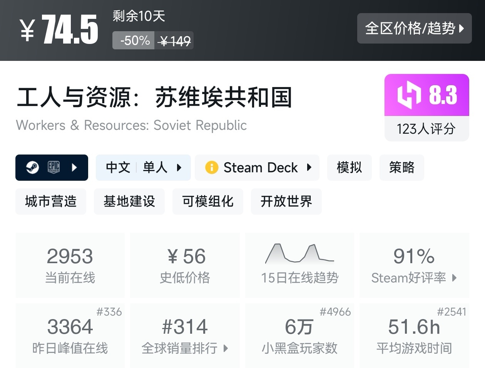Expand the 全球销量排行 arrow

226,348
